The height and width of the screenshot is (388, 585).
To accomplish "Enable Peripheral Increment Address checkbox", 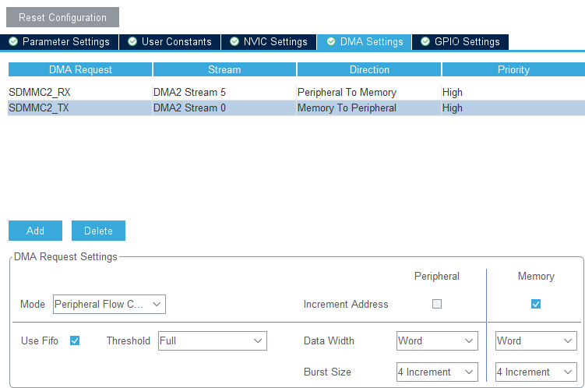I will coord(437,304).
